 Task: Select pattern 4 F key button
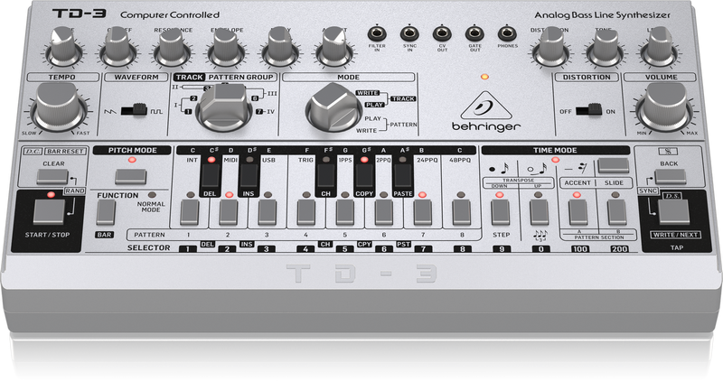[x=306, y=212]
